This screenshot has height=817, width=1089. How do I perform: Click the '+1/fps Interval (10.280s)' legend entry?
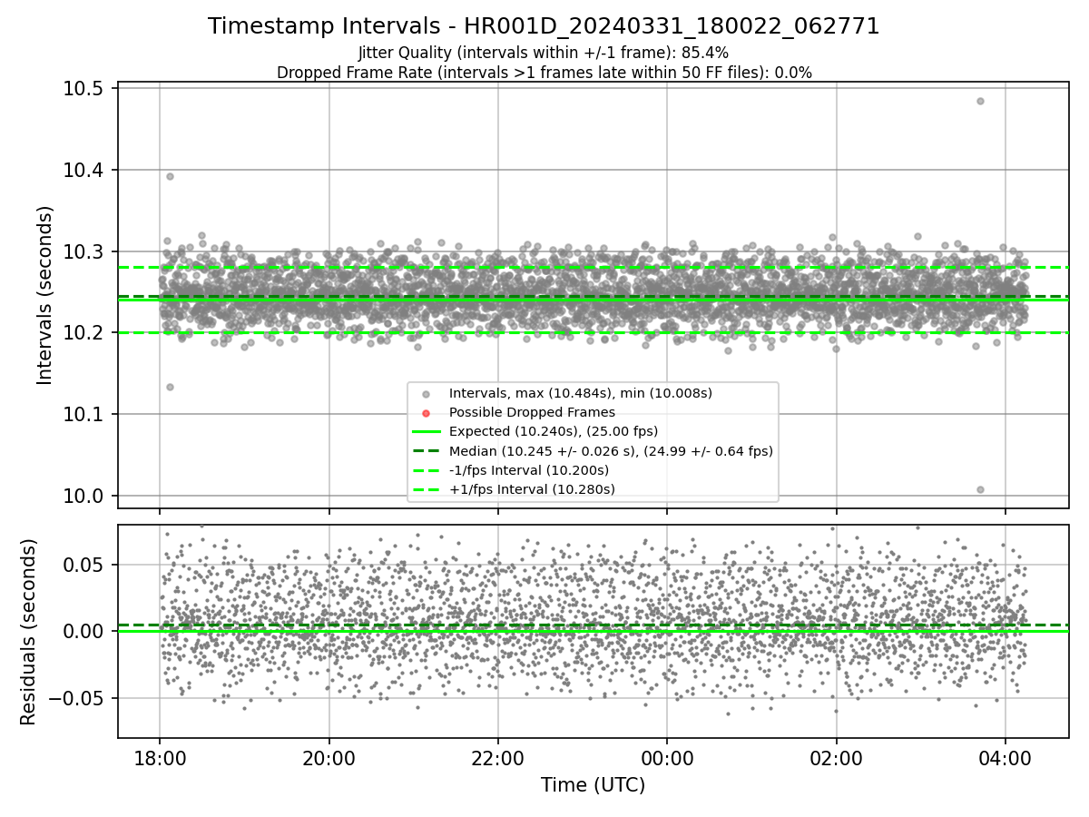coord(532,489)
